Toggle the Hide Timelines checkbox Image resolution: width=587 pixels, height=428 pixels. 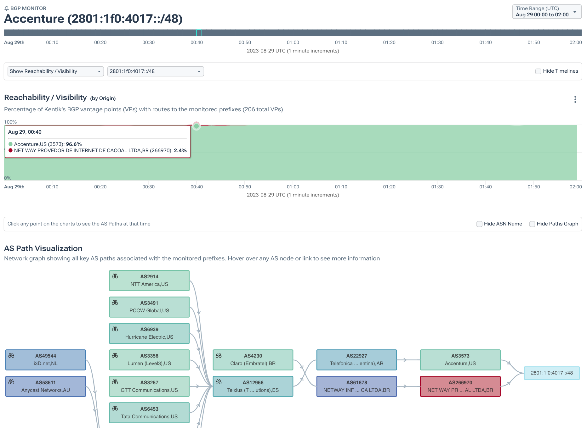coord(538,71)
